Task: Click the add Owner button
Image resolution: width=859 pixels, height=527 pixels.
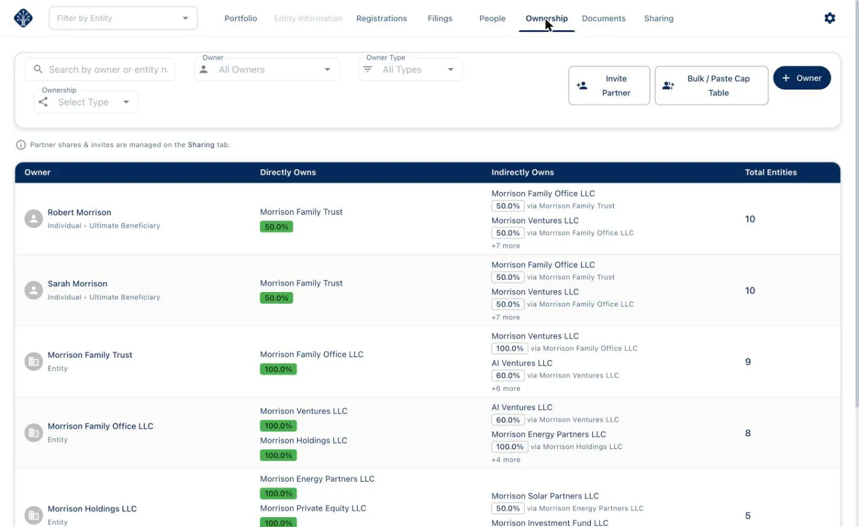Action: pyautogui.click(x=802, y=78)
